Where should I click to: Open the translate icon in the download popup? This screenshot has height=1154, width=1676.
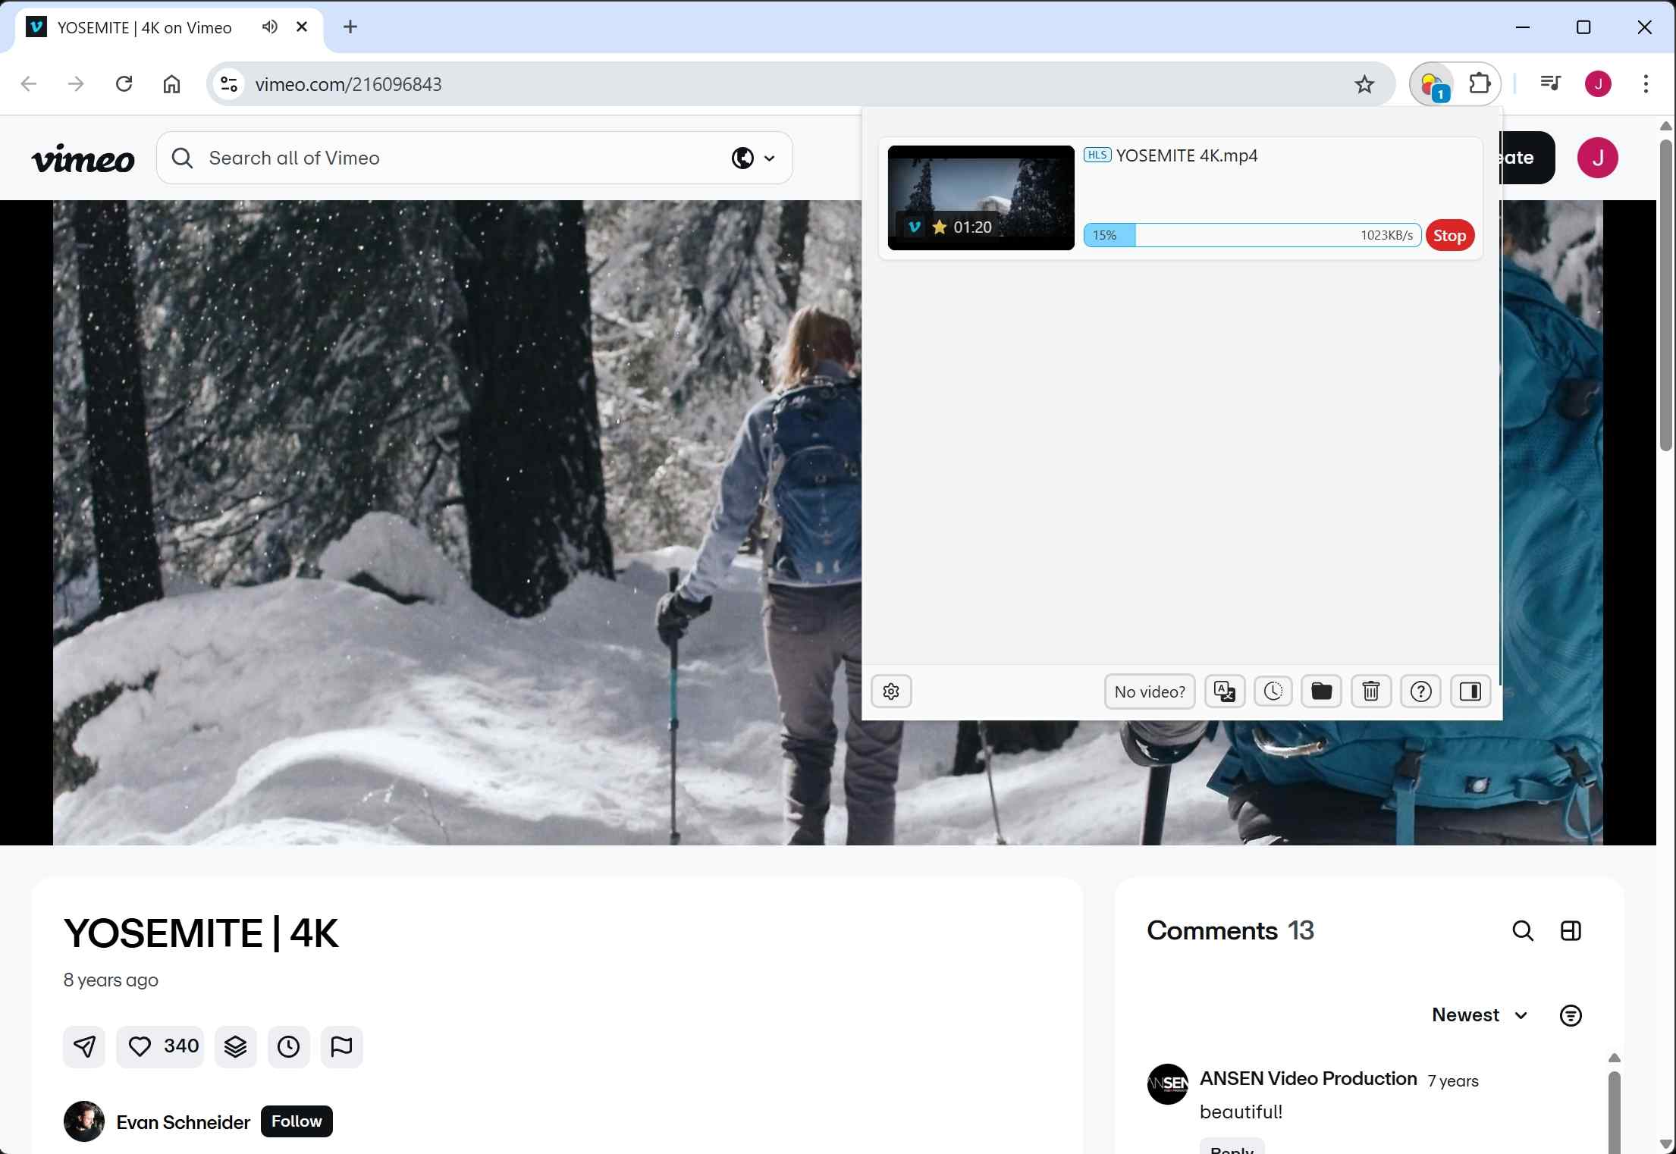[1224, 691]
